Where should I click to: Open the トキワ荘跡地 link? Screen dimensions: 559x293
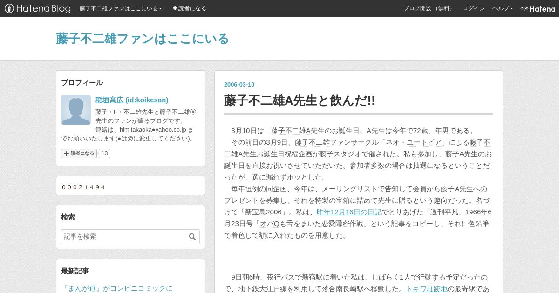[426, 289]
